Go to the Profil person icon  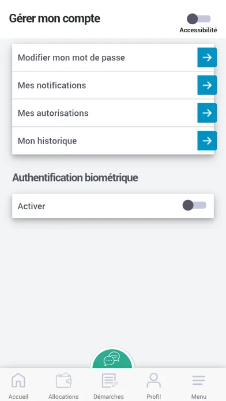coord(153,380)
